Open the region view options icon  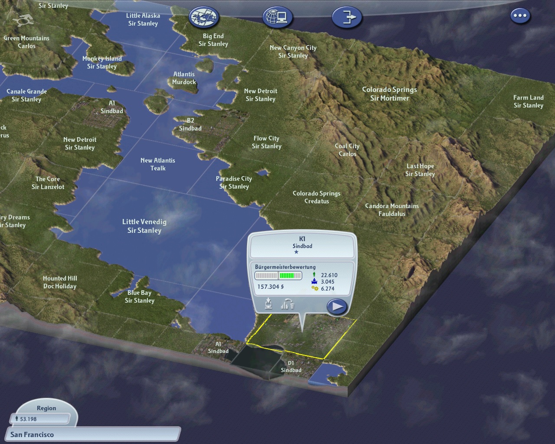204,17
